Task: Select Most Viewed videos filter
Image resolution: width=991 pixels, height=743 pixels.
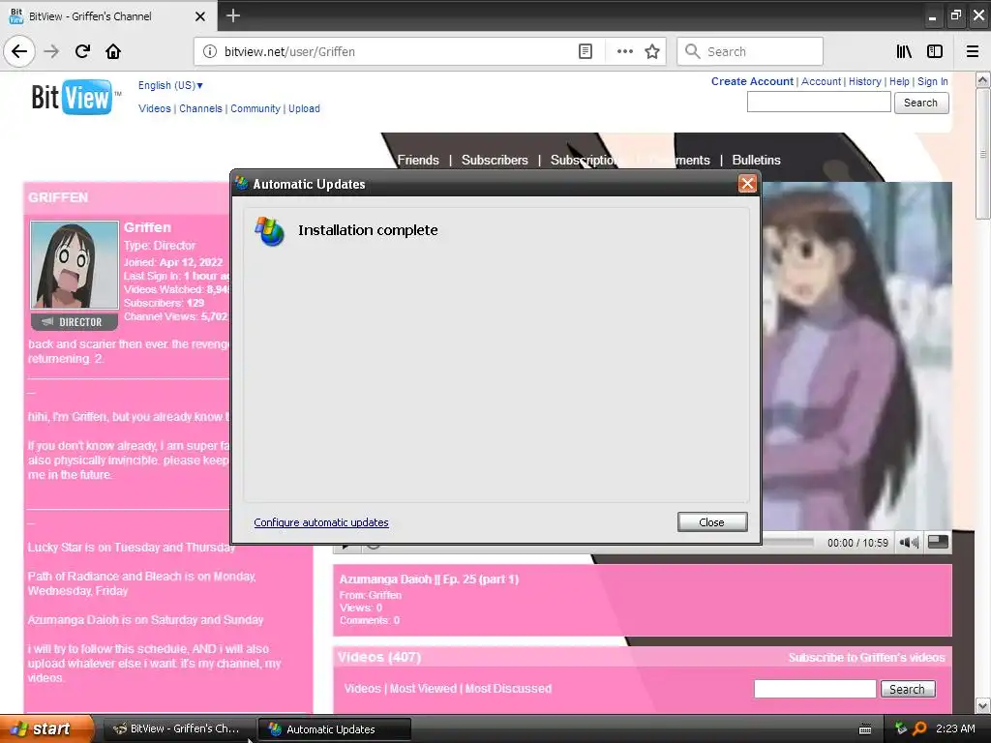Action: (423, 689)
